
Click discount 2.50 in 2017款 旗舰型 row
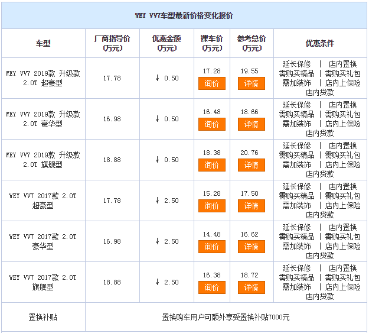[x=167, y=282]
